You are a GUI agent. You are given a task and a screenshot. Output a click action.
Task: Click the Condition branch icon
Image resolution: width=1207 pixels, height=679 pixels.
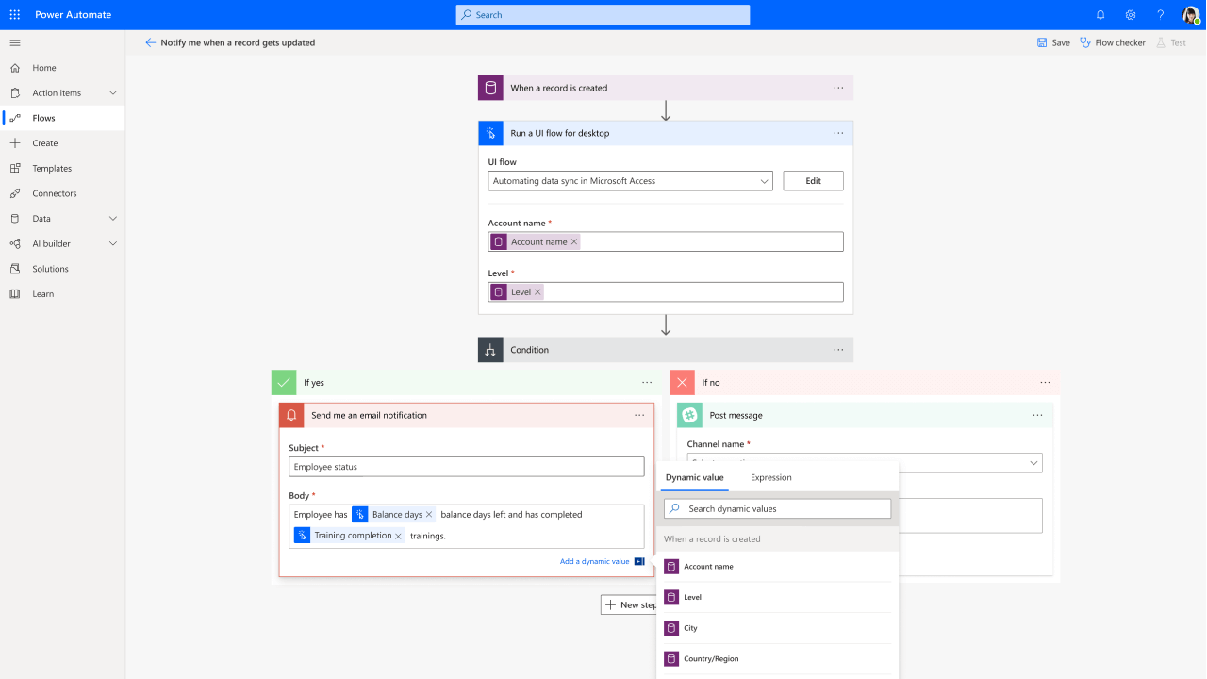click(x=490, y=349)
